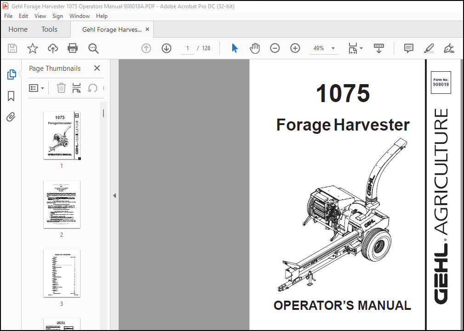This screenshot has width=464, height=331.
Task: Go to previous page arrow
Action: [x=146, y=48]
